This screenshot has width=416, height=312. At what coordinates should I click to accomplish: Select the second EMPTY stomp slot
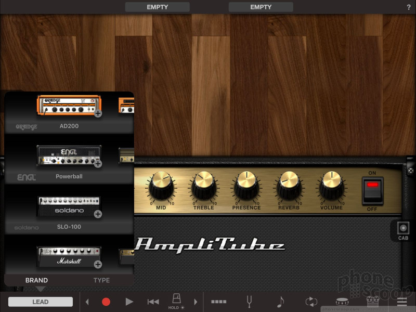click(261, 7)
